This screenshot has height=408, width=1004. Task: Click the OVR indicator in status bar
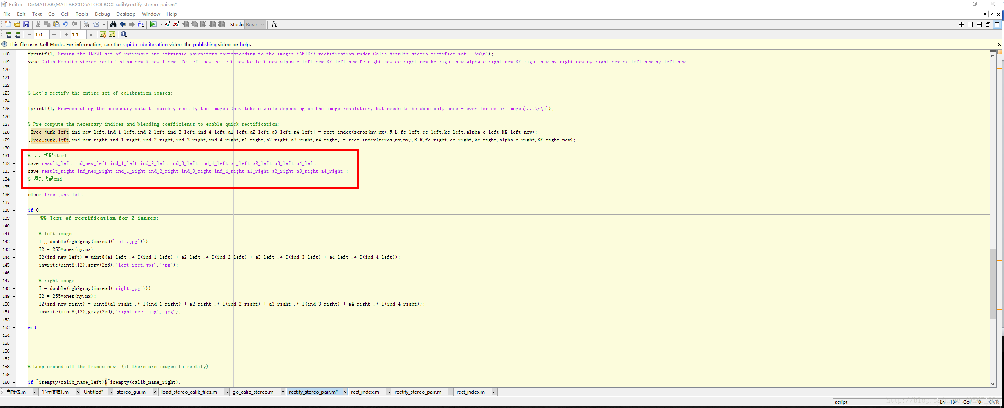993,402
